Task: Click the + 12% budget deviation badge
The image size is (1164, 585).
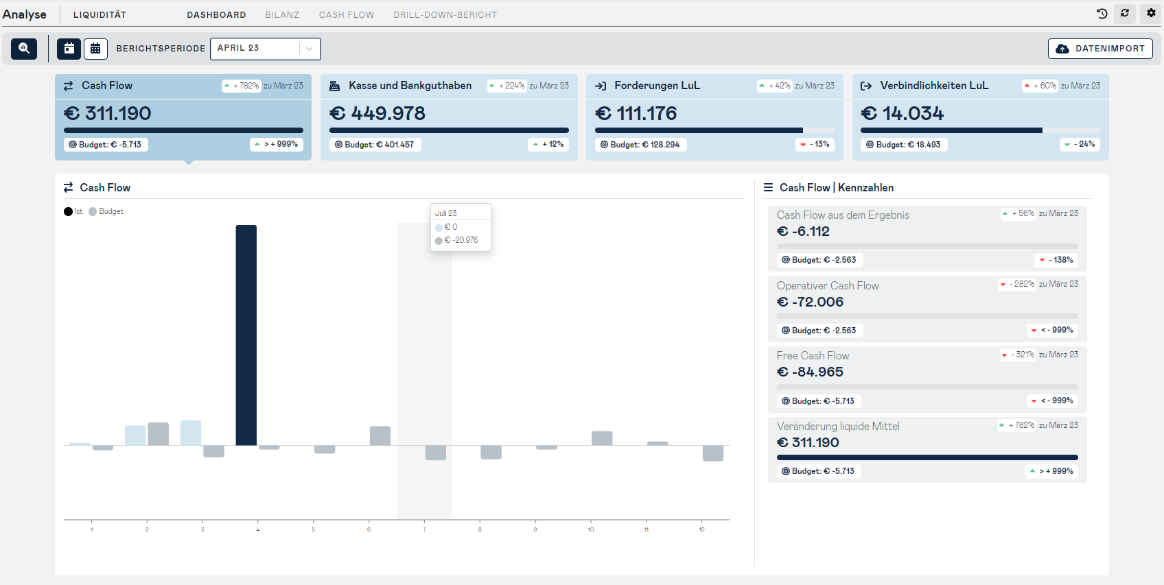Action: tap(548, 145)
